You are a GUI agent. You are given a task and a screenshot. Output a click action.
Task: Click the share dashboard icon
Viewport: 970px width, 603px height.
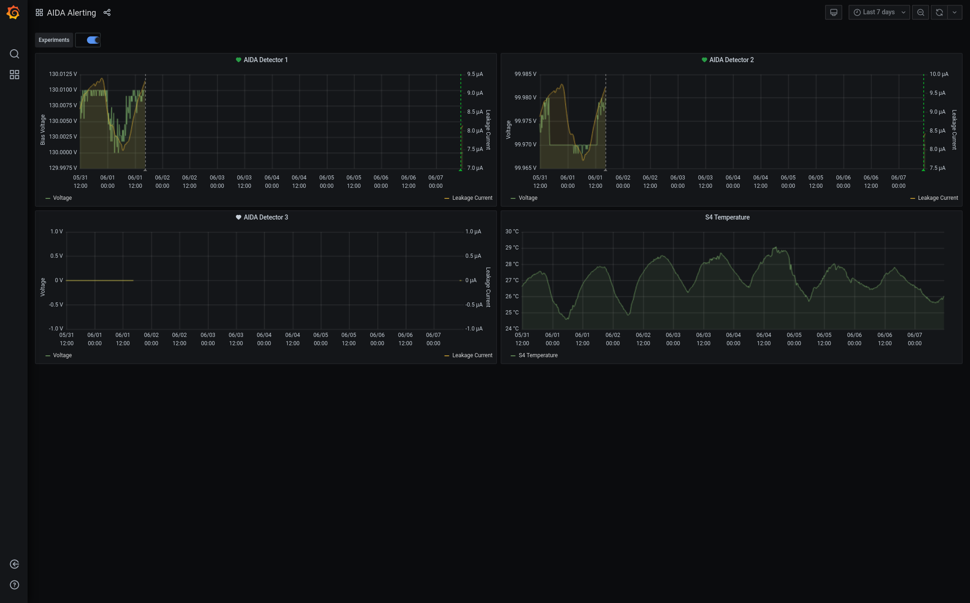pyautogui.click(x=107, y=12)
